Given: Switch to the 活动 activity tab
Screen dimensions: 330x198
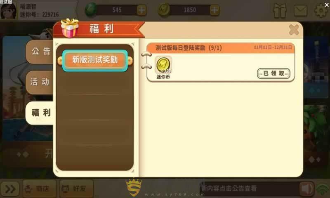Looking at the screenshot, I should [40, 82].
